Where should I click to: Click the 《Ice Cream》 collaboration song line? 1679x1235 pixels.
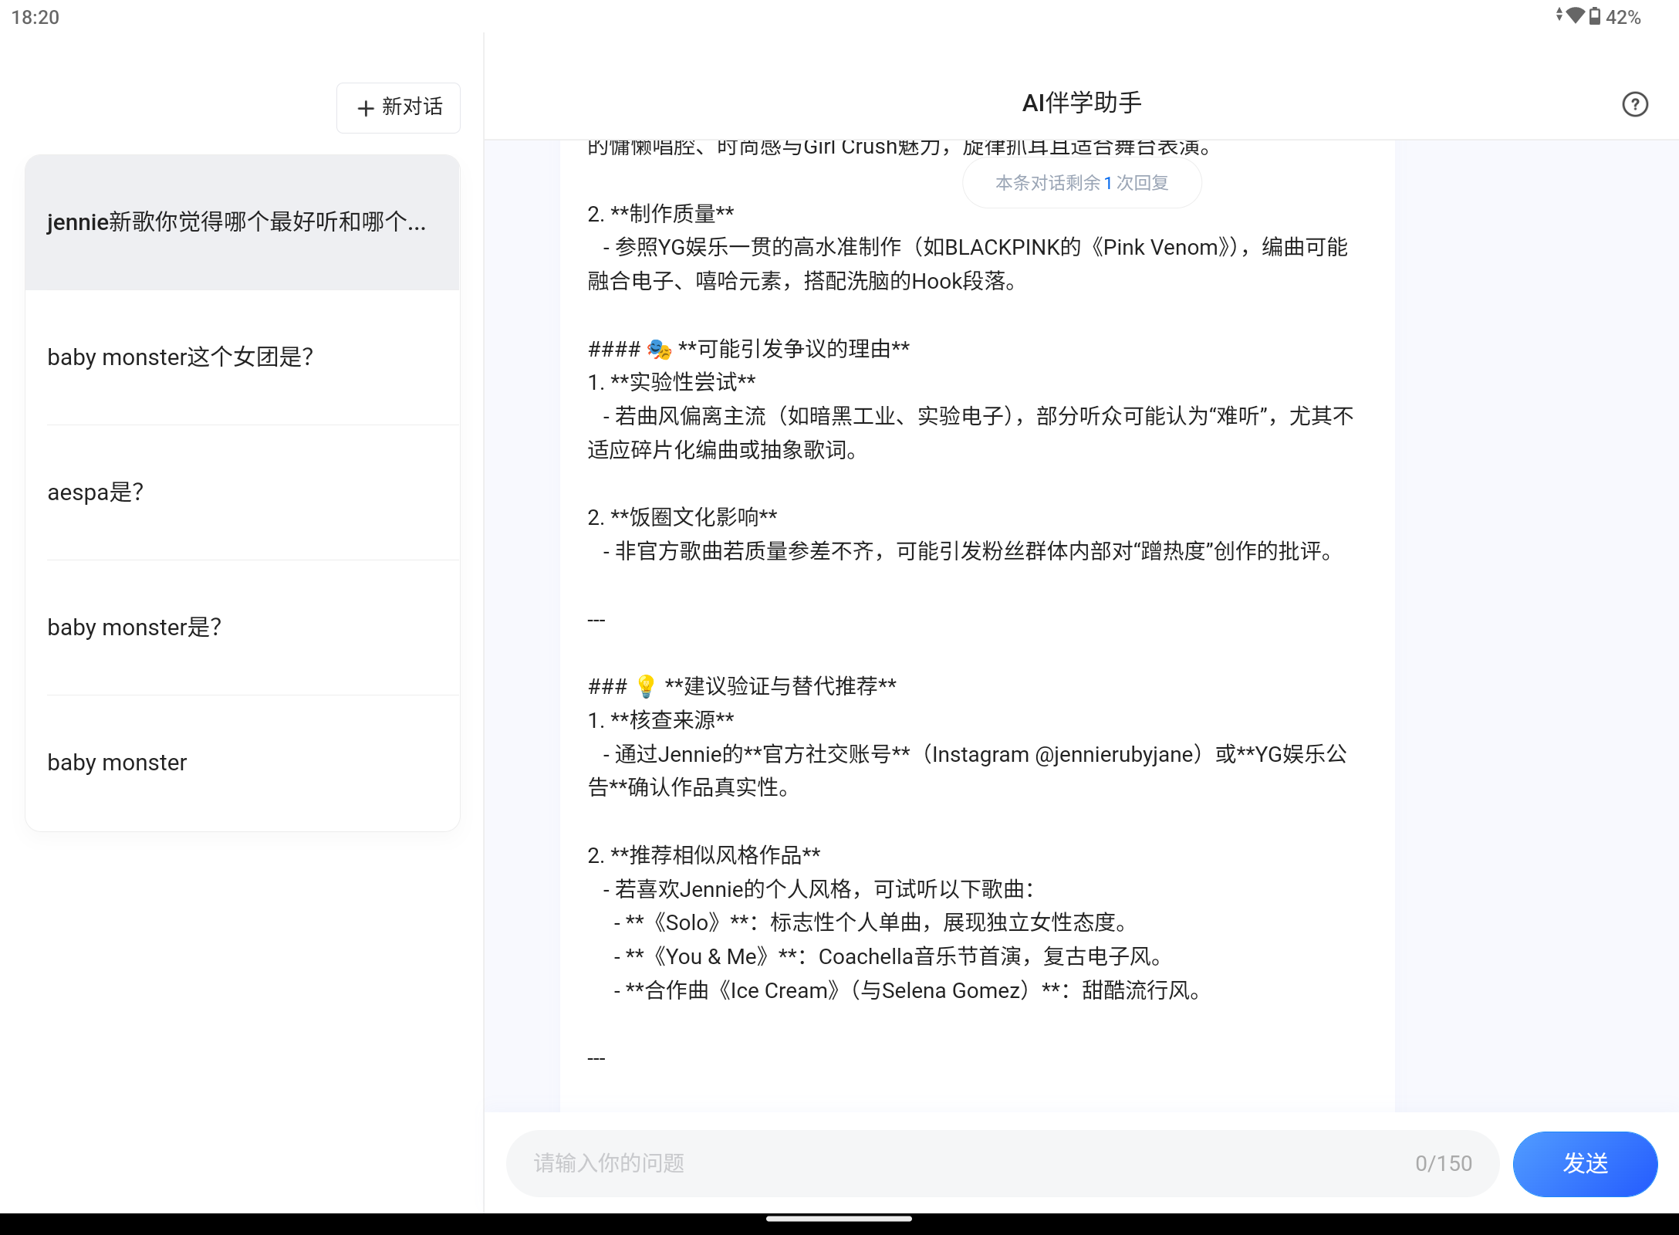pos(908,990)
